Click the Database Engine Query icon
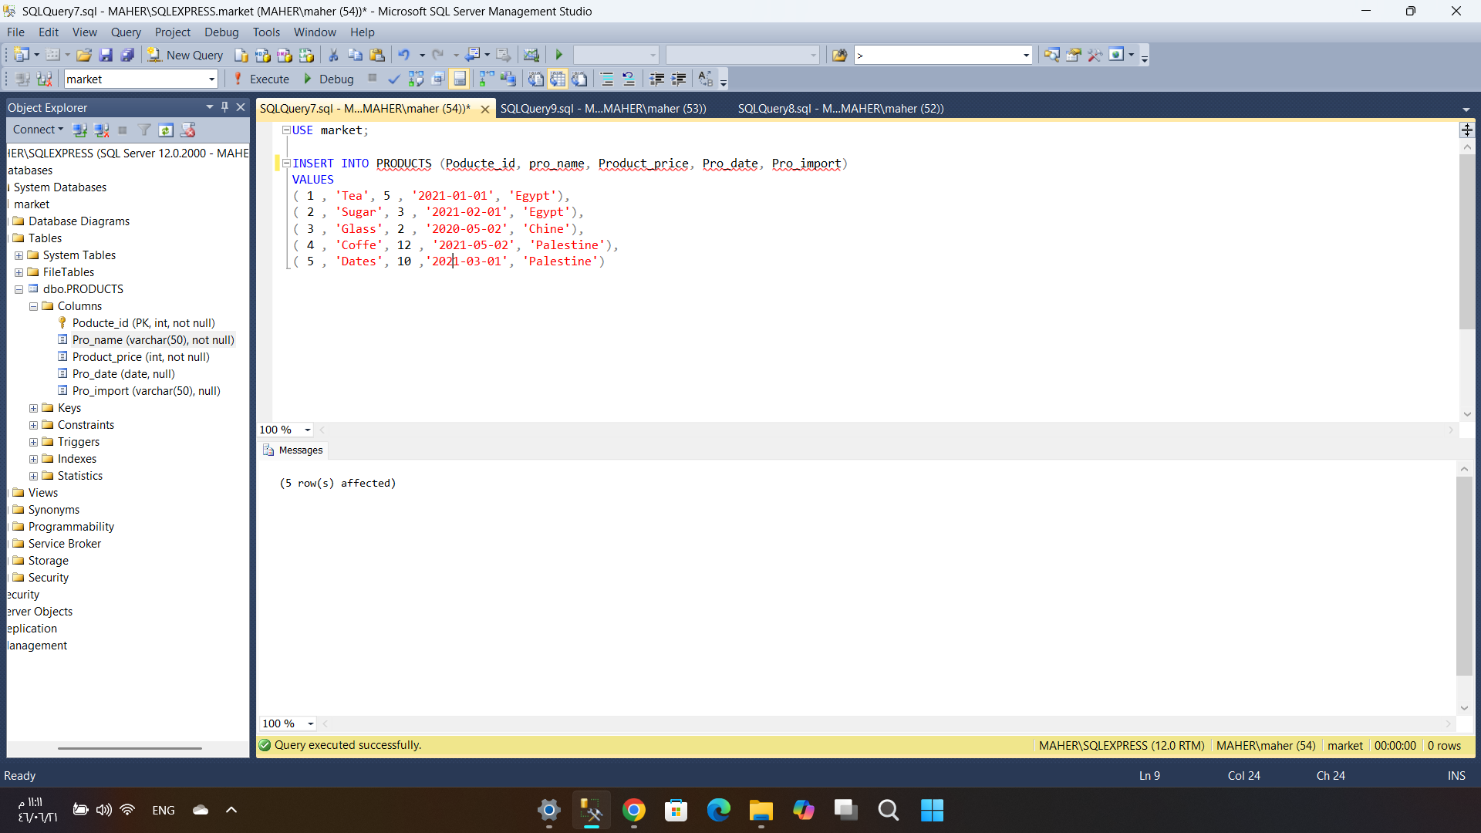The width and height of the screenshot is (1481, 833). click(241, 55)
